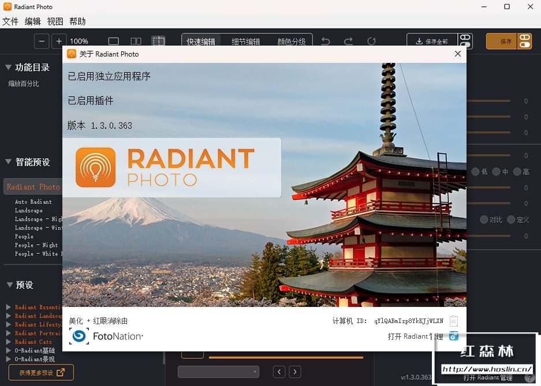
Task: Close the About Radiant Photo dialog
Action: [457, 54]
